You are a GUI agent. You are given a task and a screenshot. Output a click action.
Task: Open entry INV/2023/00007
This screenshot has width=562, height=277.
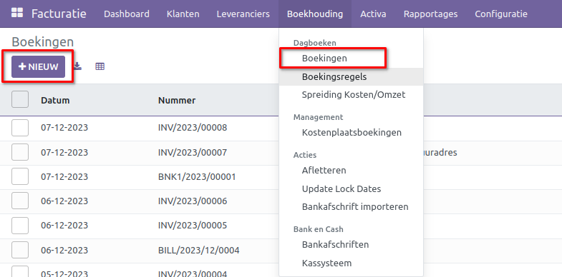click(193, 153)
